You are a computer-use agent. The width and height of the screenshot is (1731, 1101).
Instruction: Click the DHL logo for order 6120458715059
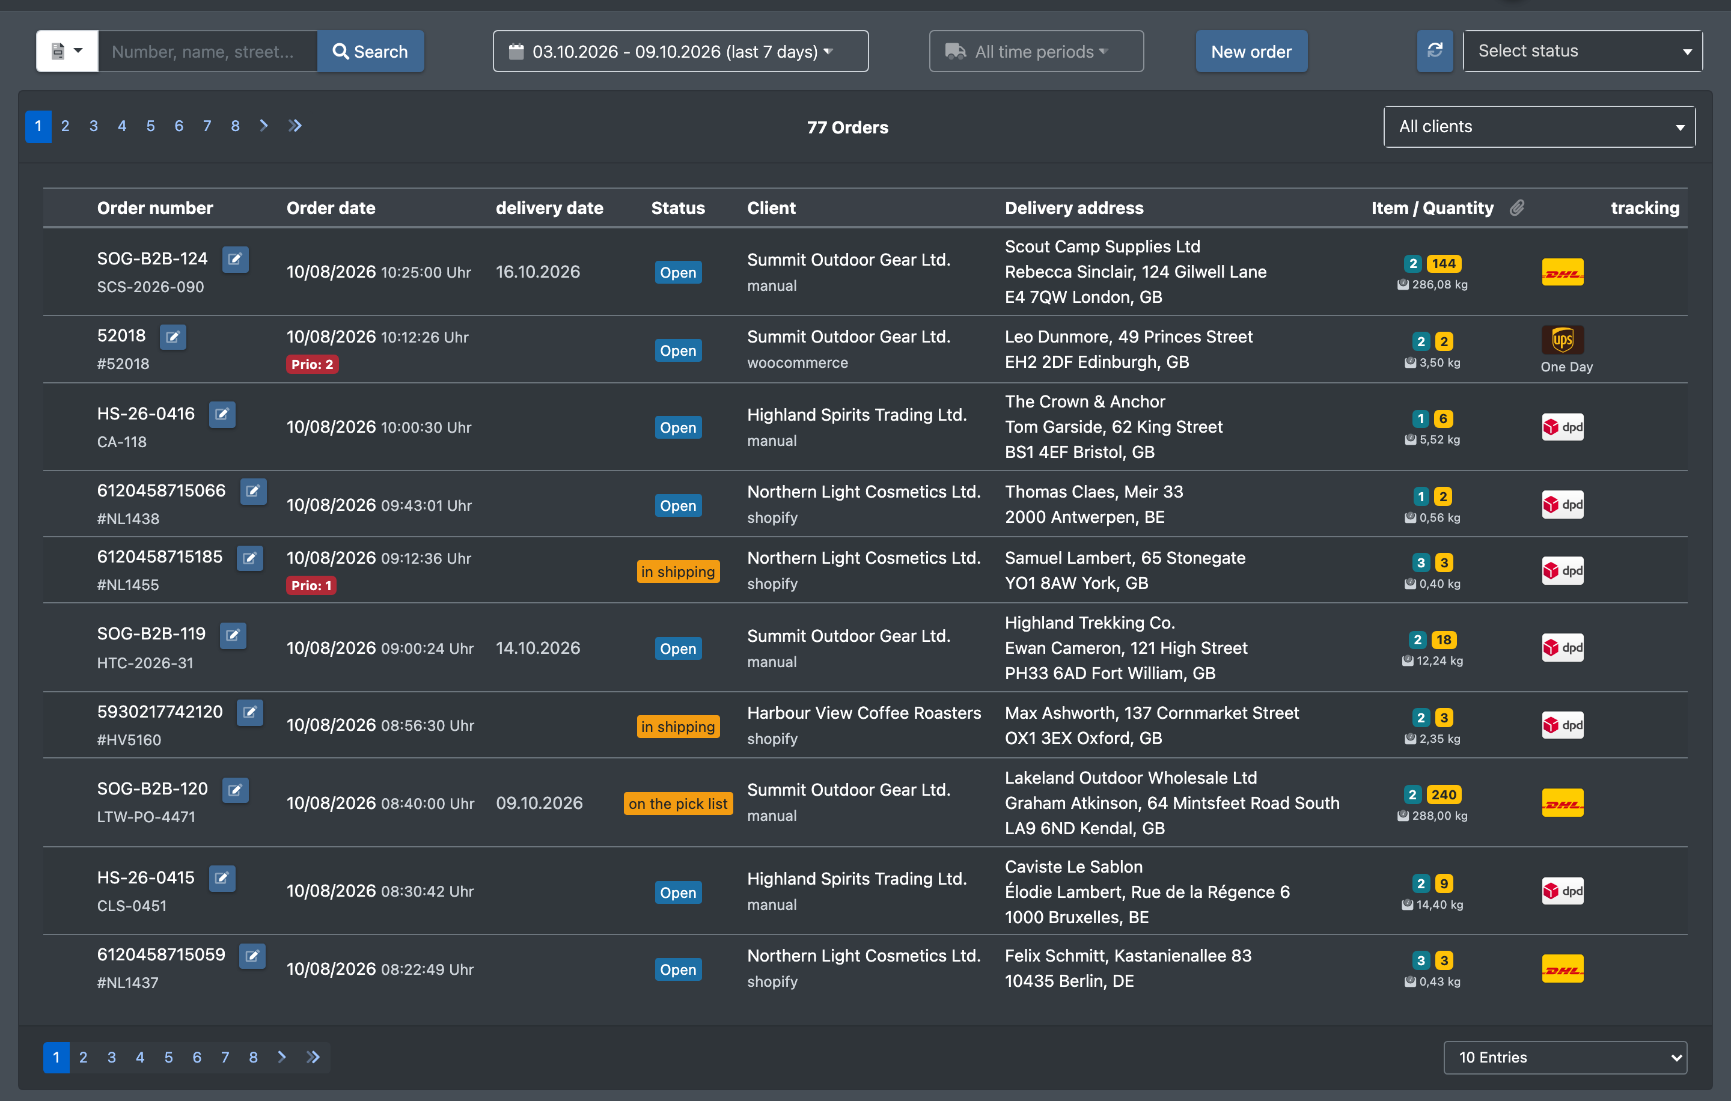click(1563, 969)
